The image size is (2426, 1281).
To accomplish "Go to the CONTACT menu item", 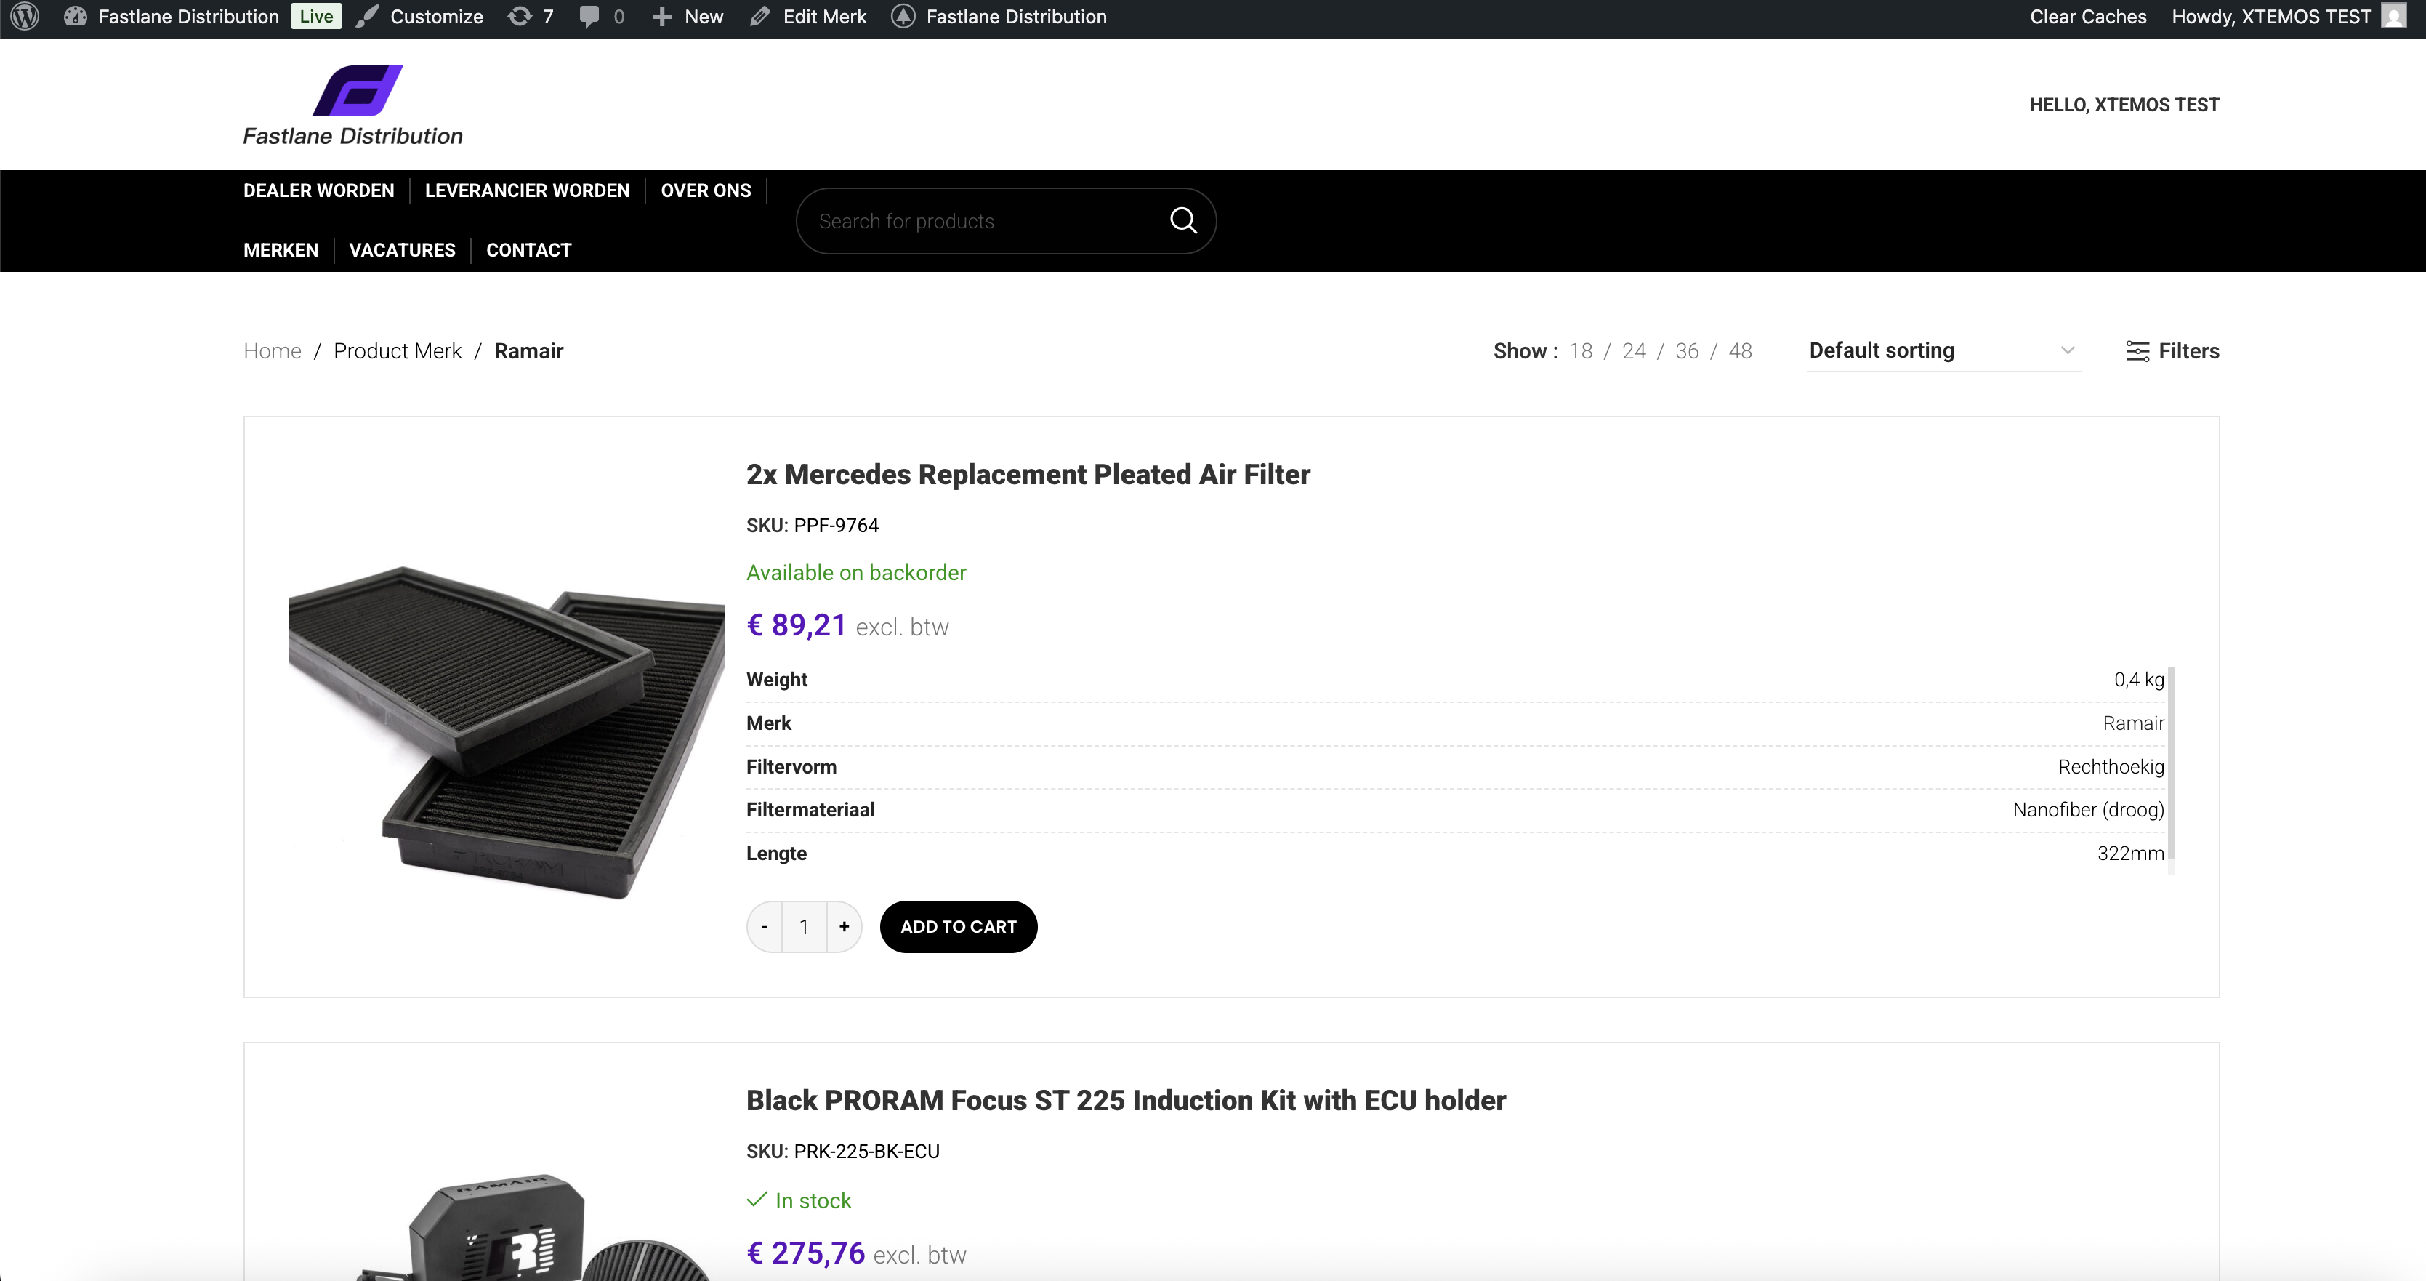I will click(x=528, y=249).
